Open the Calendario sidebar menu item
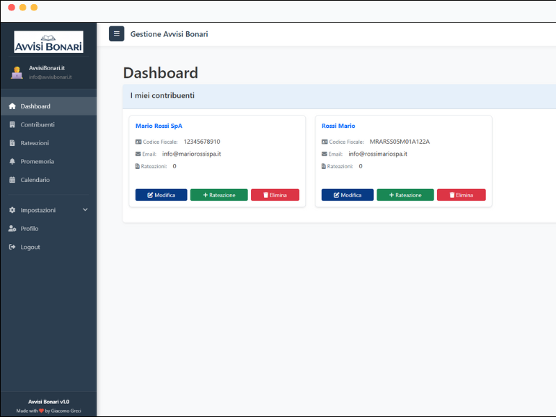Image resolution: width=556 pixels, height=417 pixels. [35, 180]
